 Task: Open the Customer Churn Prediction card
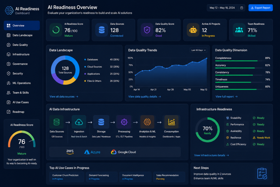click(x=67, y=177)
